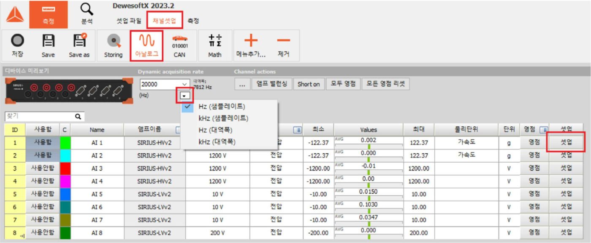Click the cyan color swatch of AI 2
The width and height of the screenshot is (591, 243).
click(65, 155)
